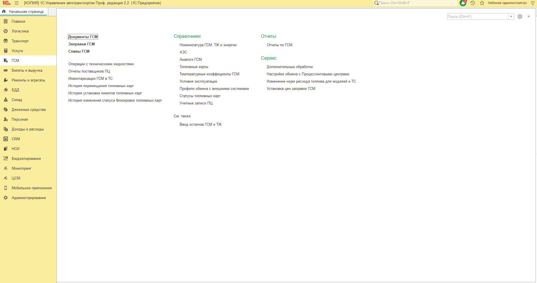
Task: Open Установка цен заправок ГСМ
Action: (291, 88)
